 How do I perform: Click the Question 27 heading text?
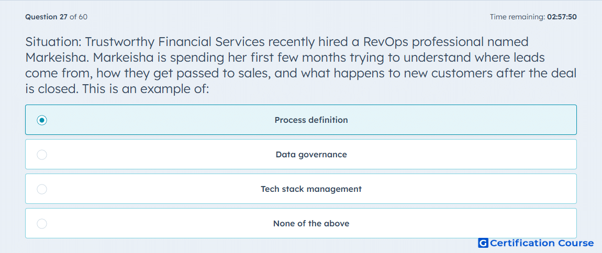point(47,17)
